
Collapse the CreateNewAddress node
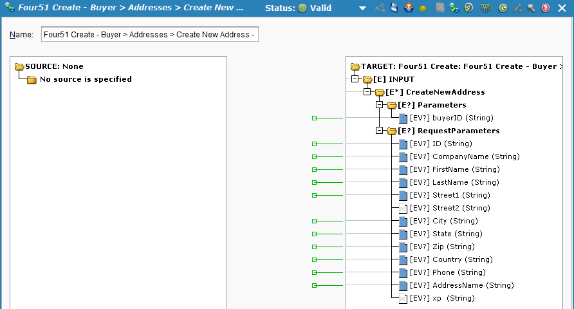[367, 92]
